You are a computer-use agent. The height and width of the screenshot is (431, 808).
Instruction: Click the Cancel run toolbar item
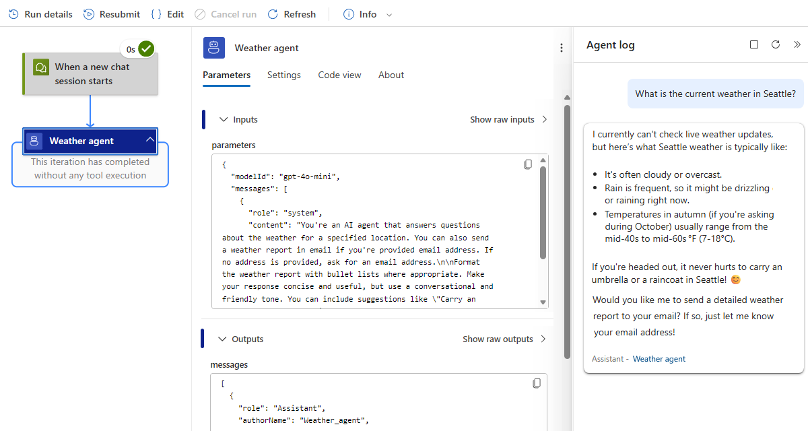(x=226, y=14)
